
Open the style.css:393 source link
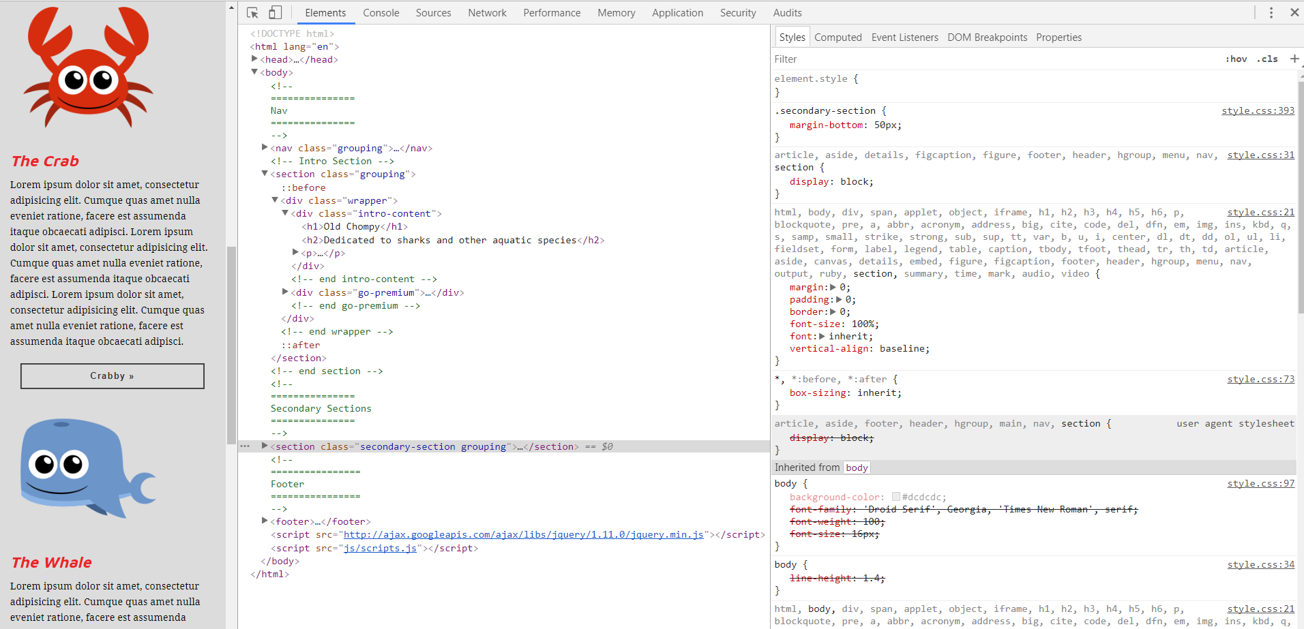1258,111
